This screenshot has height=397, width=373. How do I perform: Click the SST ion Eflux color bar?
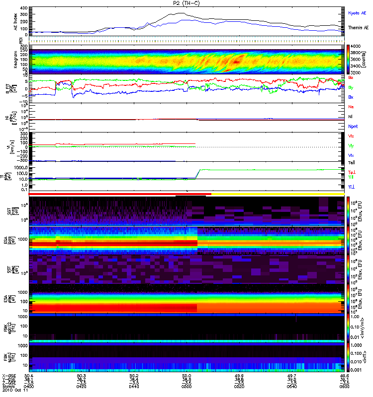pos(348,211)
